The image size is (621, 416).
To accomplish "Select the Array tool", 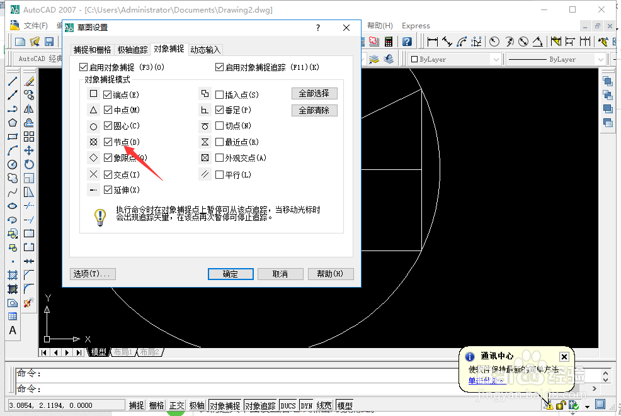I will 29,137.
